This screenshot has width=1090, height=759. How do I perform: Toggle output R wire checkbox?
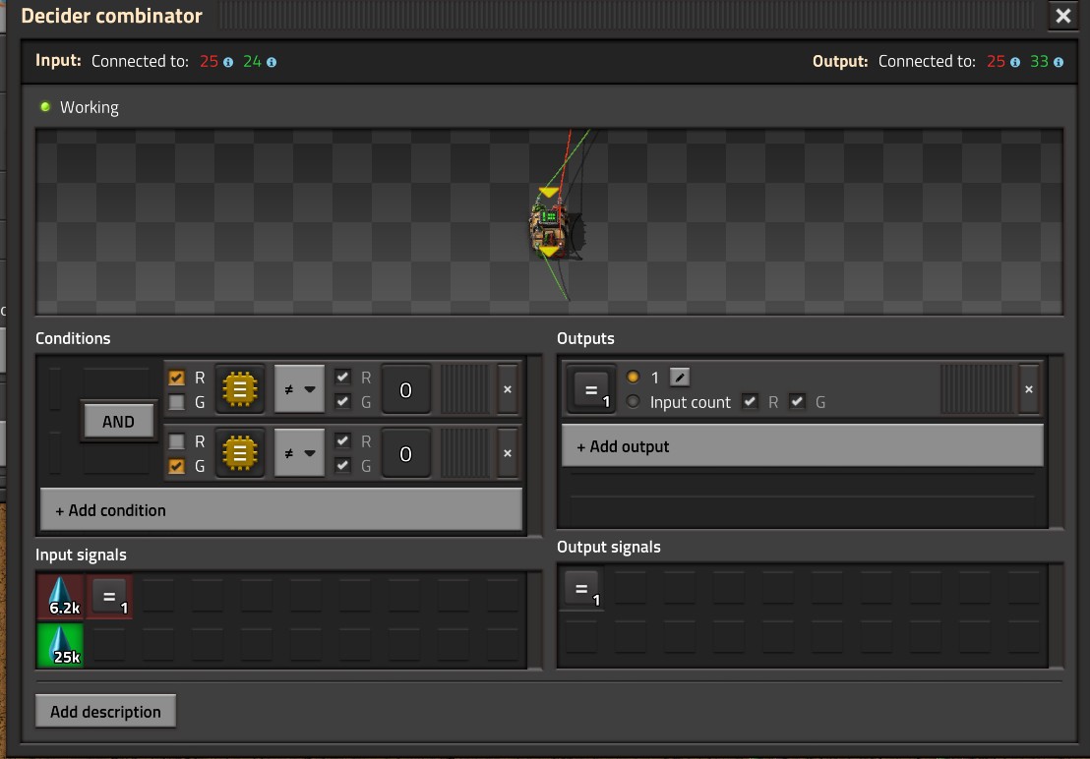[x=750, y=401]
